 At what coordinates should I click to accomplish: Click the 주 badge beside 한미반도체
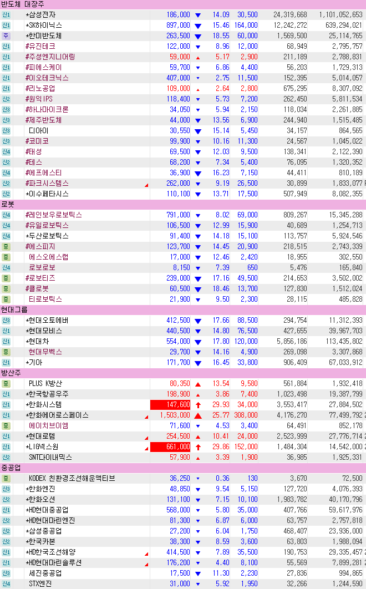click(6, 35)
